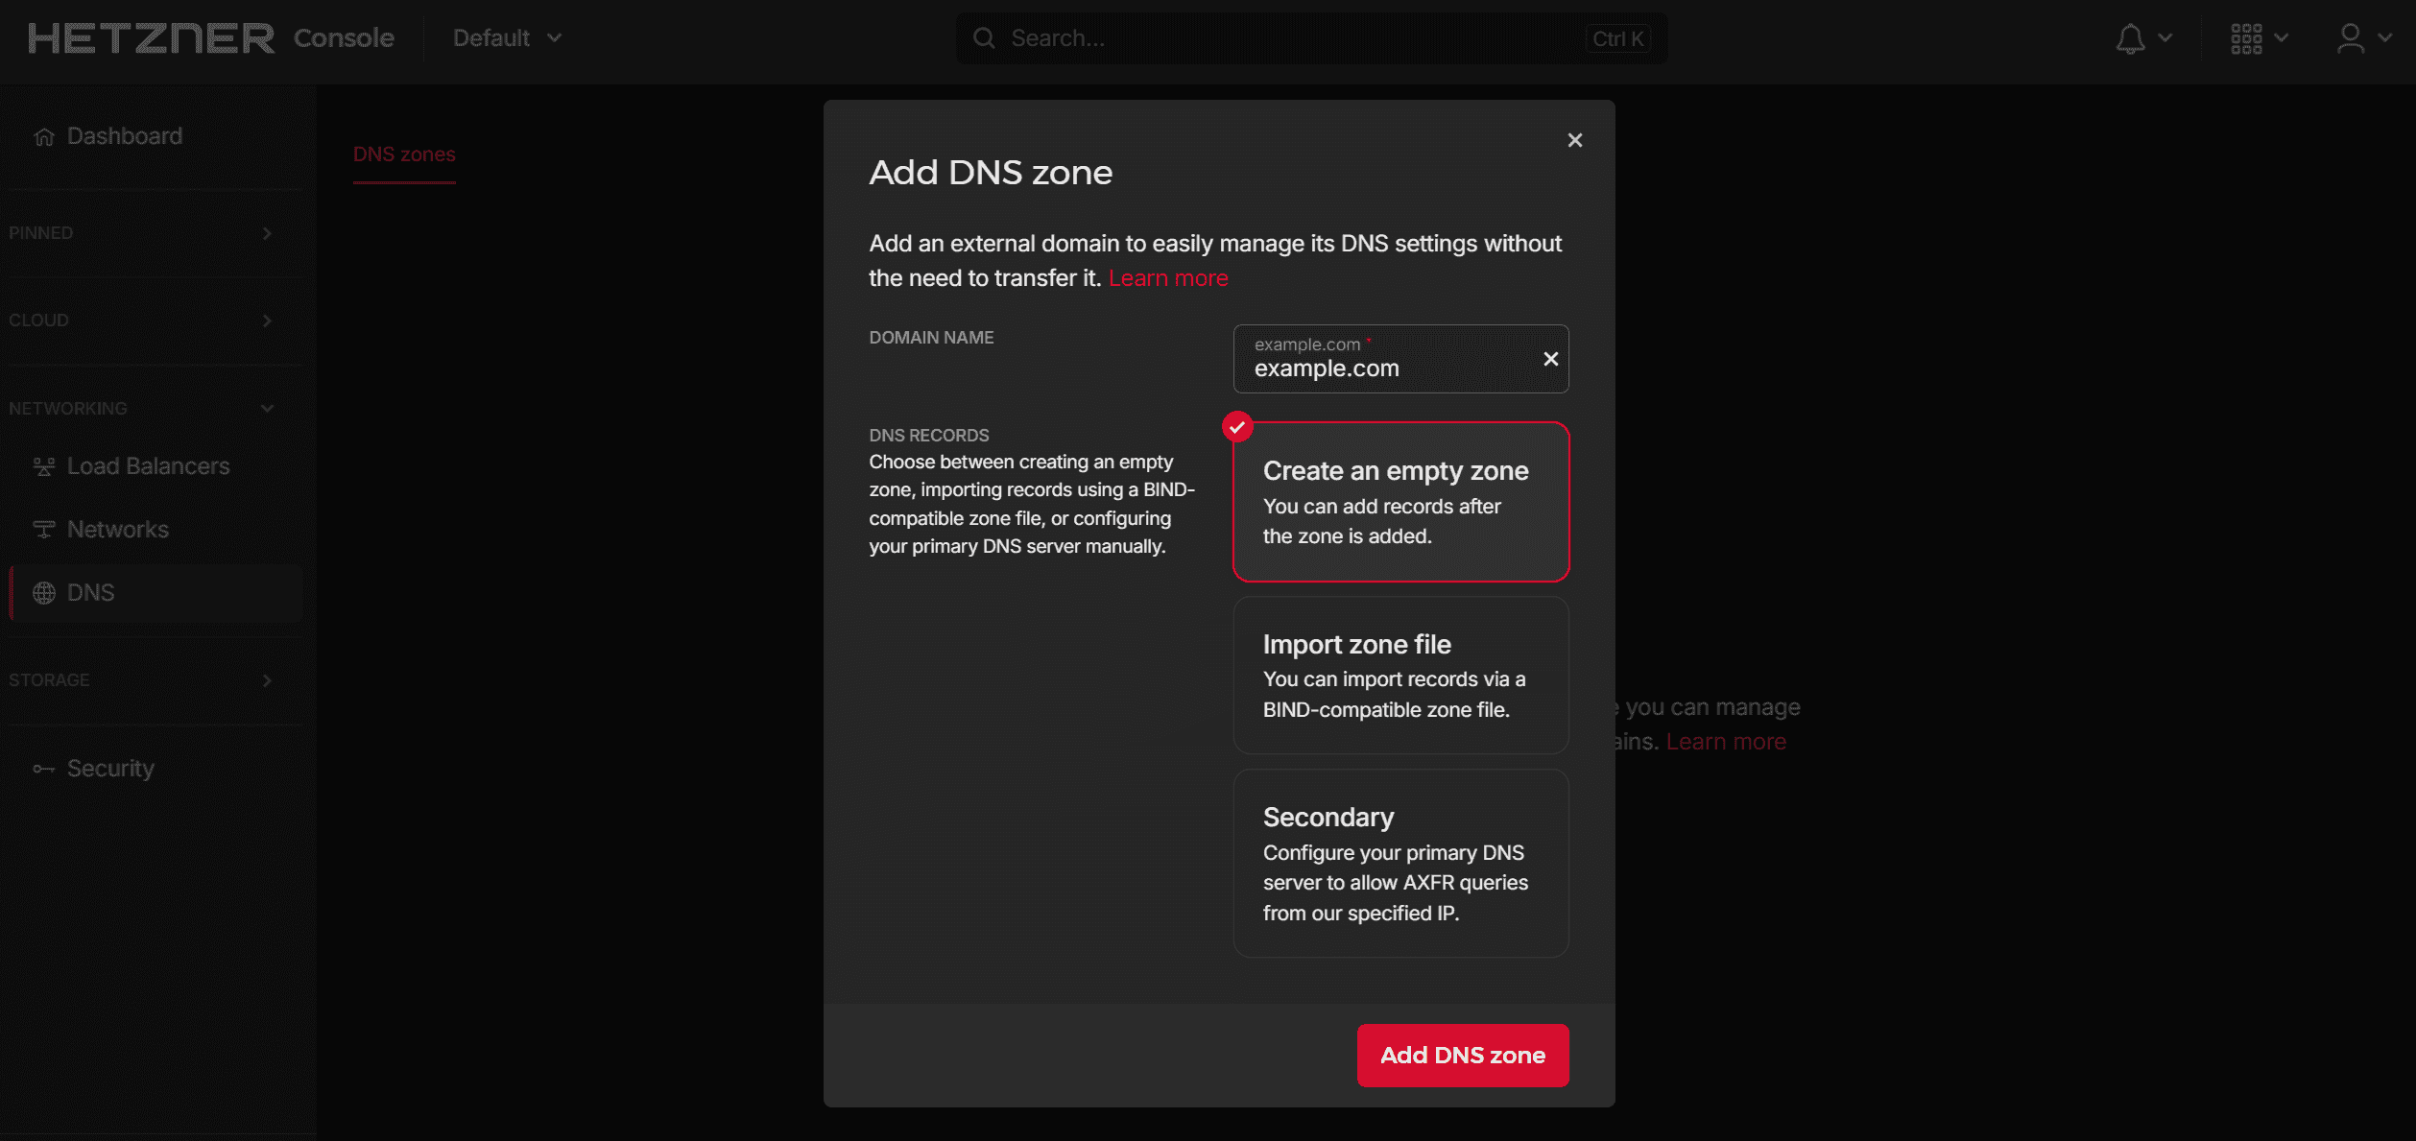The image size is (2416, 1141).
Task: Select the Secondary zone option
Action: (x=1400, y=863)
